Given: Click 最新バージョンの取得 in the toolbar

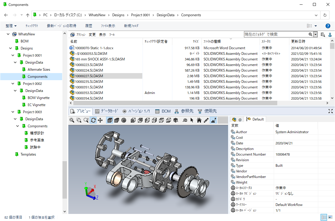Looking at the screenshot, I should (62, 26).
